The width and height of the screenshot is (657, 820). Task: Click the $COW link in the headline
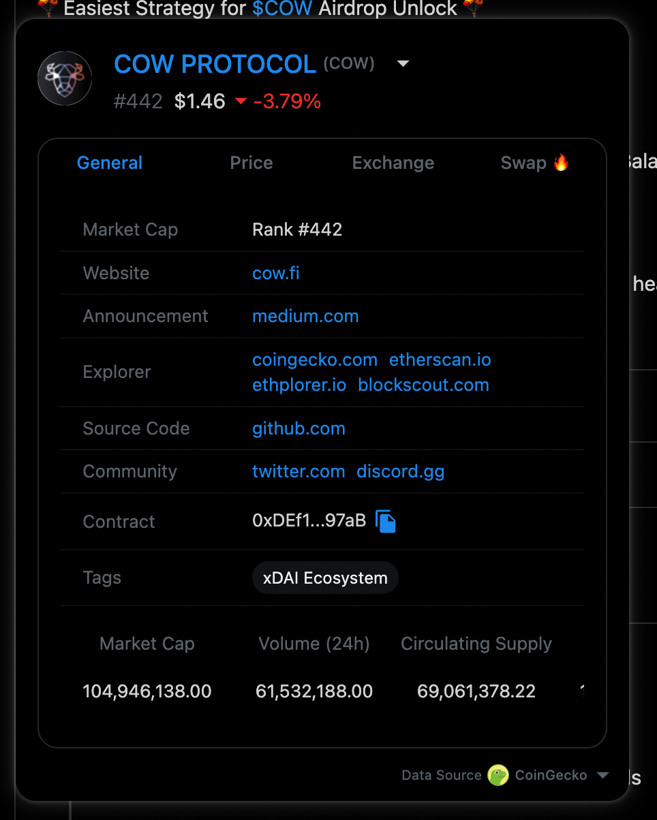(x=284, y=10)
